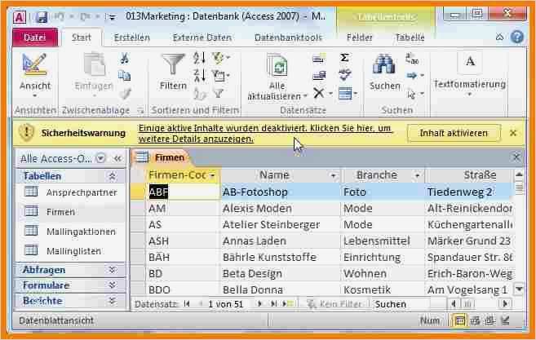Click the Suchen binoculars icon
This screenshot has width=536, height=340.
click(384, 64)
